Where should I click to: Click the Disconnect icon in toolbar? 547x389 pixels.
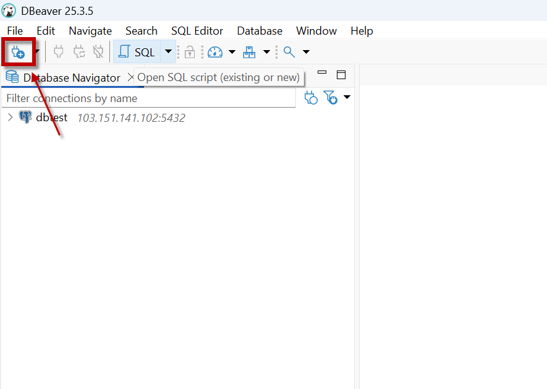point(98,53)
